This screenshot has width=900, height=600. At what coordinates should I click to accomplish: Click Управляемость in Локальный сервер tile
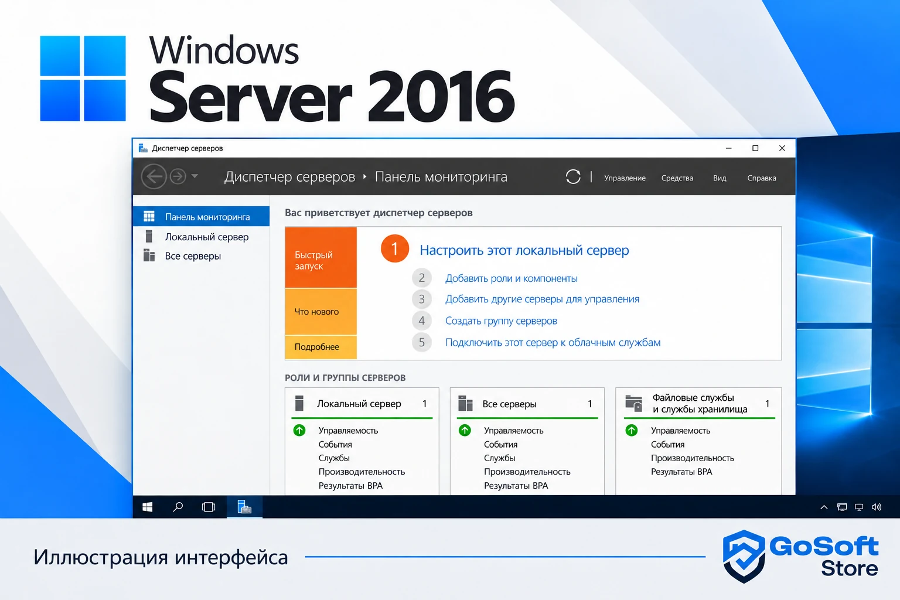(348, 431)
